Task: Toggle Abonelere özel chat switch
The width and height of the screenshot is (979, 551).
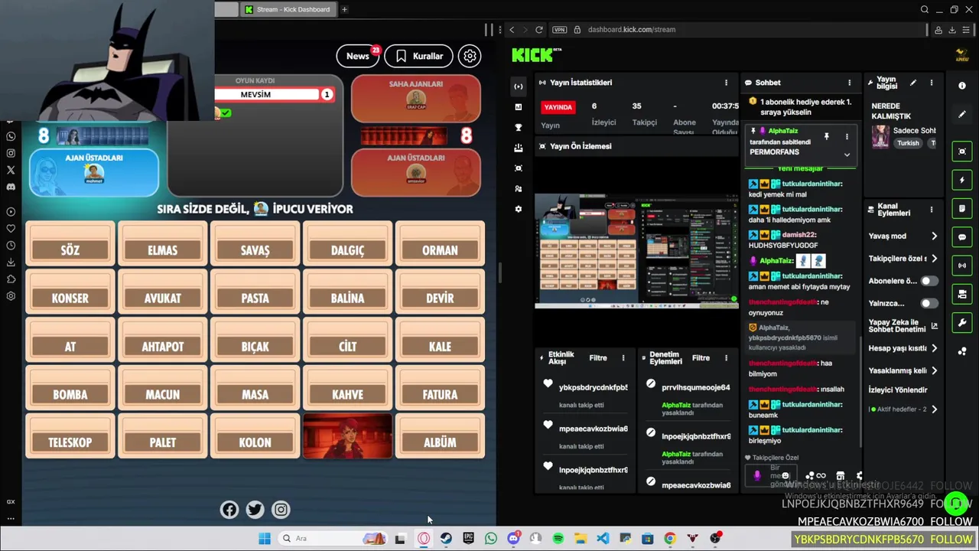Action: tap(929, 281)
